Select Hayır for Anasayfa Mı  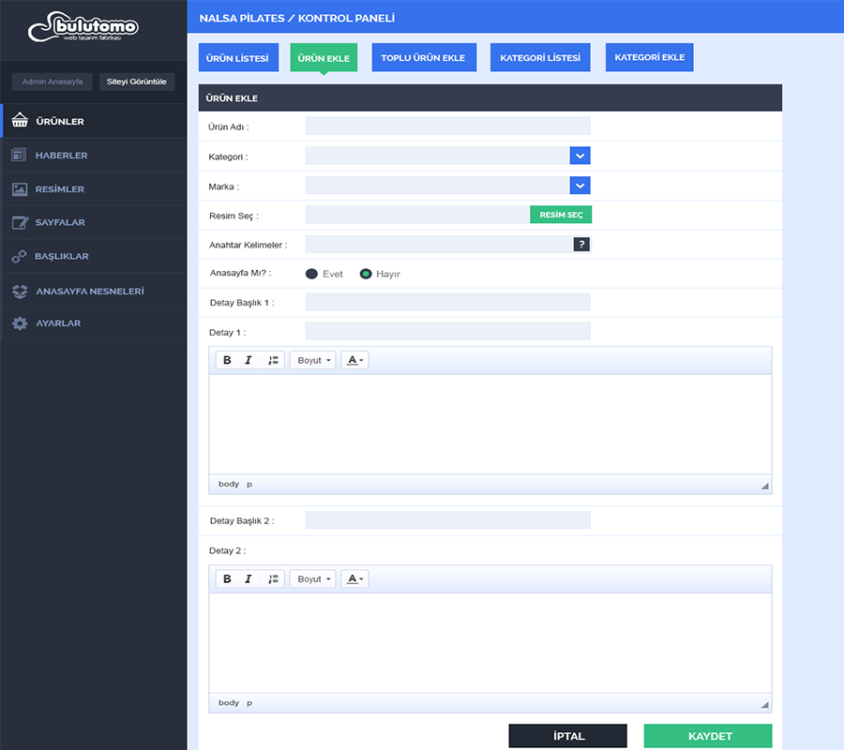click(366, 274)
